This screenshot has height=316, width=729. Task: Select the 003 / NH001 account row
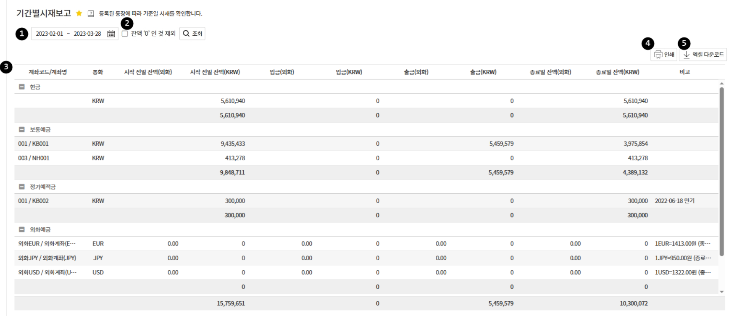(x=34, y=158)
